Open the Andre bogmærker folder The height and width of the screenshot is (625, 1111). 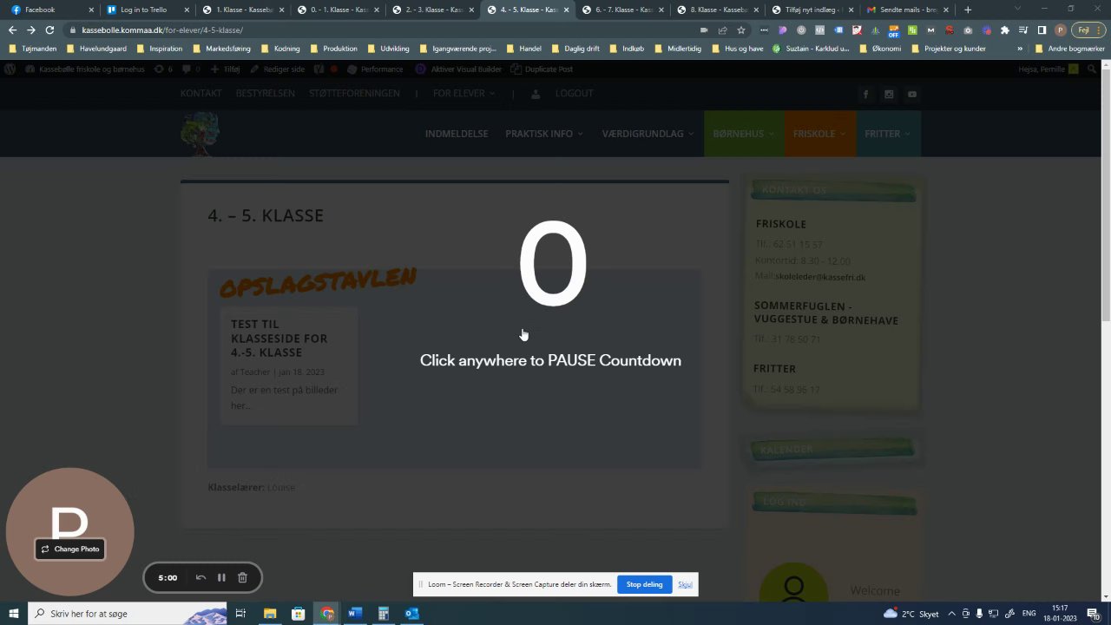tap(1070, 49)
